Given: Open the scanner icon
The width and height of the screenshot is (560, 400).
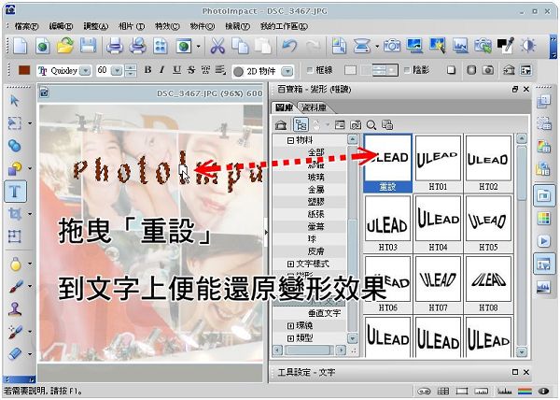Looking at the screenshot, I should 361,46.
